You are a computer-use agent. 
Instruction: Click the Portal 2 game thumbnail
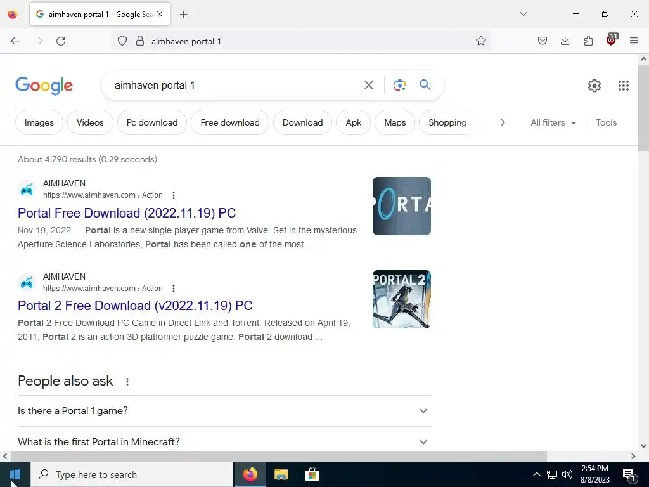click(x=401, y=299)
